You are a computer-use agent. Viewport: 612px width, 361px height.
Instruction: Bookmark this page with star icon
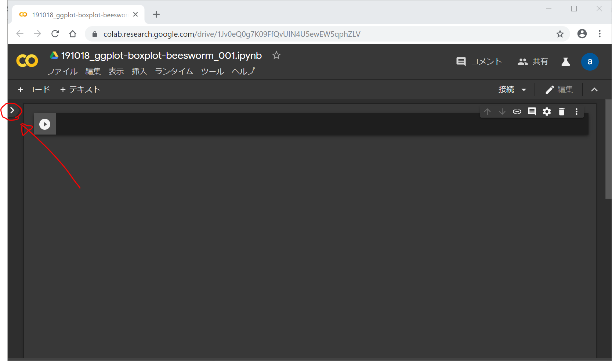[560, 34]
